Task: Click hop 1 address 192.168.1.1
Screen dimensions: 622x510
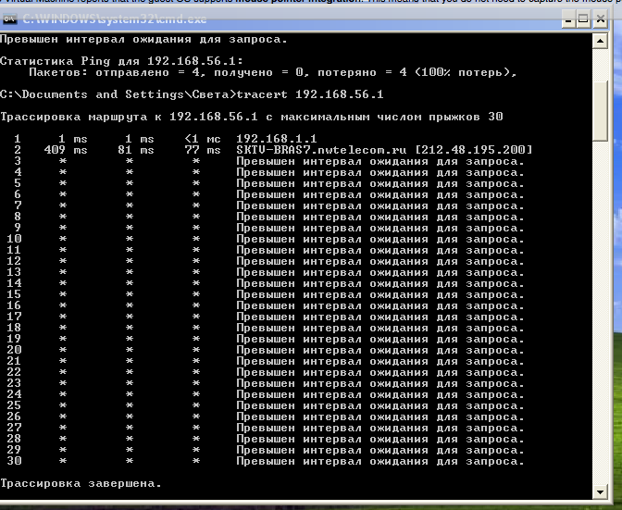Action: click(277, 139)
